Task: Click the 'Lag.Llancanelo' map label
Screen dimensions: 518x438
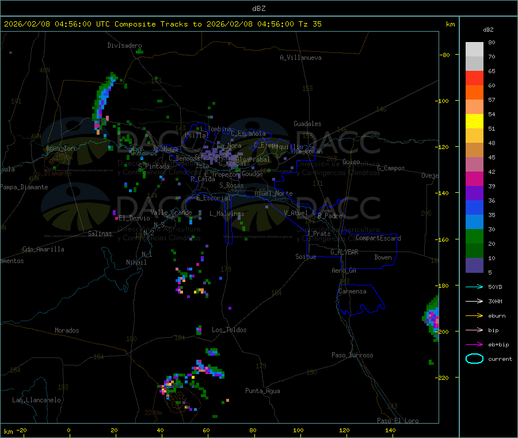Action: [x=37, y=400]
